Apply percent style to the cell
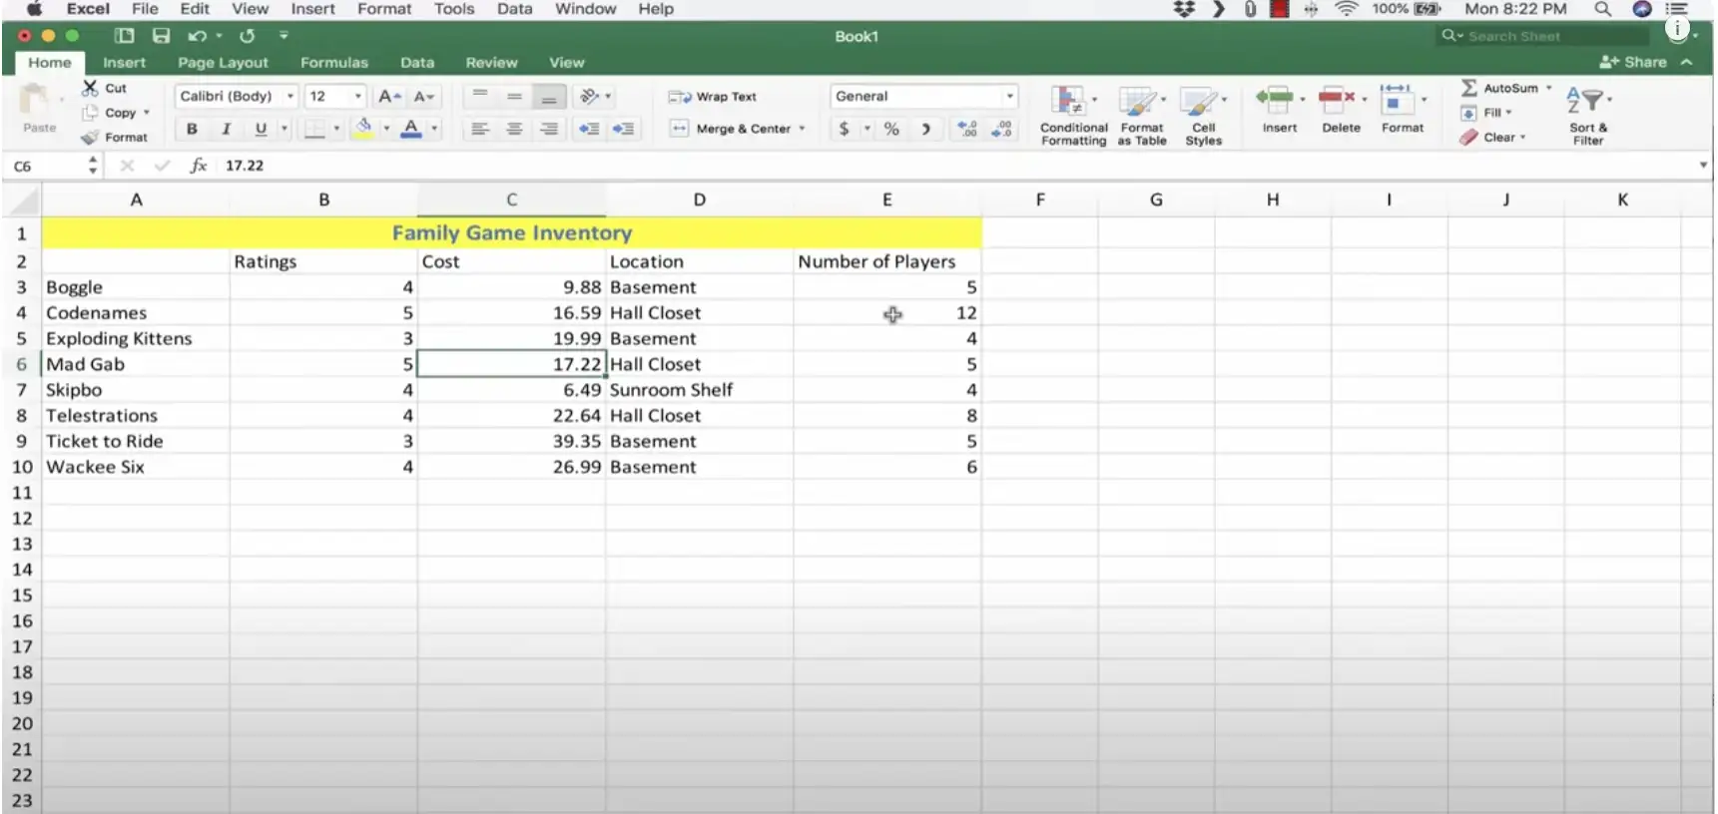 point(891,129)
